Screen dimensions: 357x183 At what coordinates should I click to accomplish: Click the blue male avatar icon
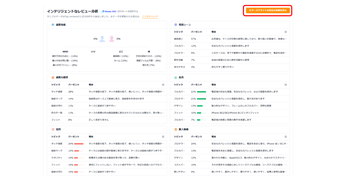[x=102, y=39]
